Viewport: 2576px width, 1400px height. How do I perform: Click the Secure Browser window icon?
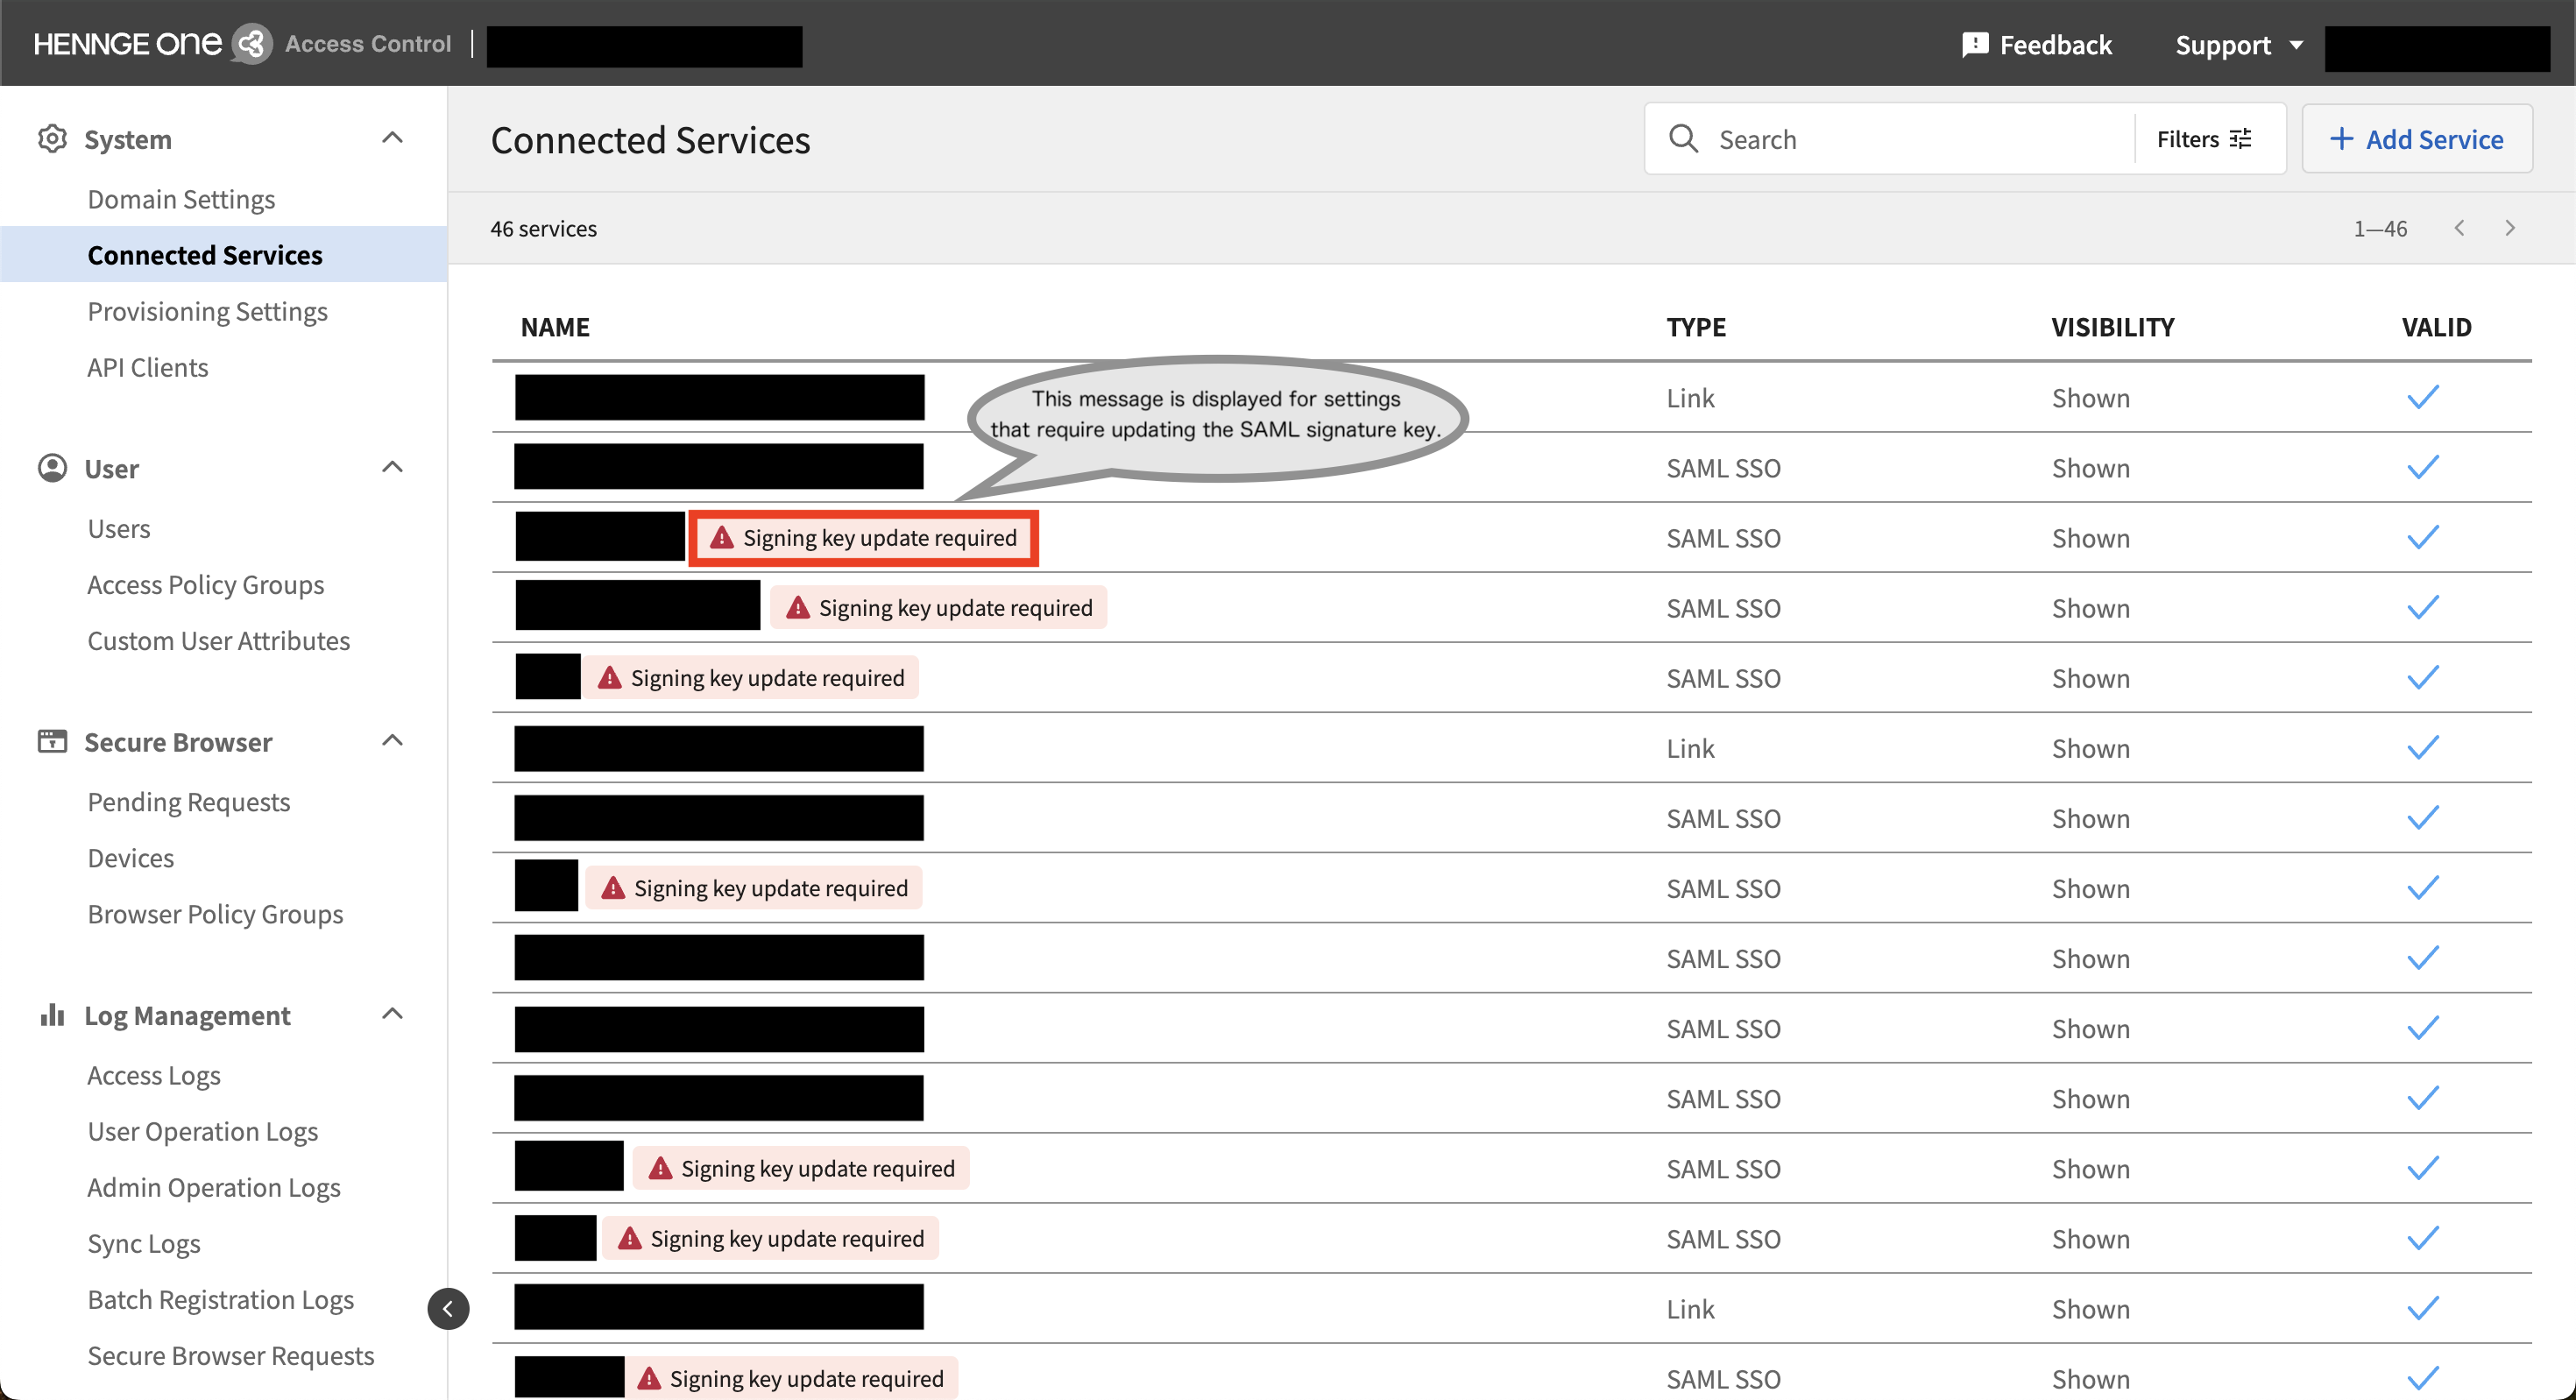[x=52, y=741]
